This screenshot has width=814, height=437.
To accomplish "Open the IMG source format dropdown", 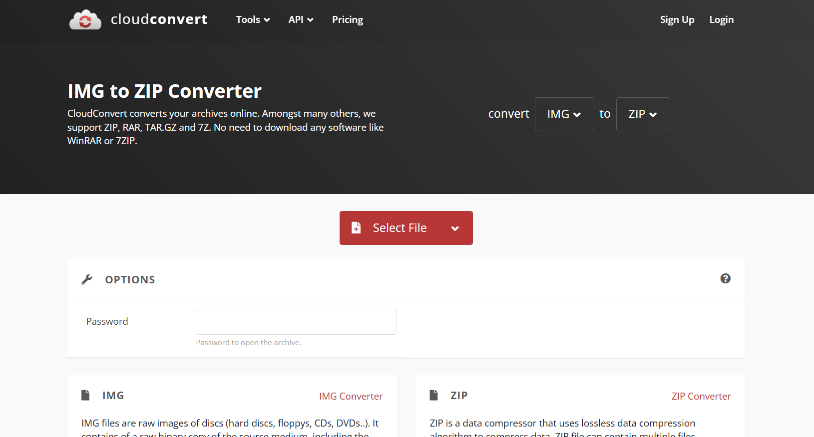I will 564,114.
